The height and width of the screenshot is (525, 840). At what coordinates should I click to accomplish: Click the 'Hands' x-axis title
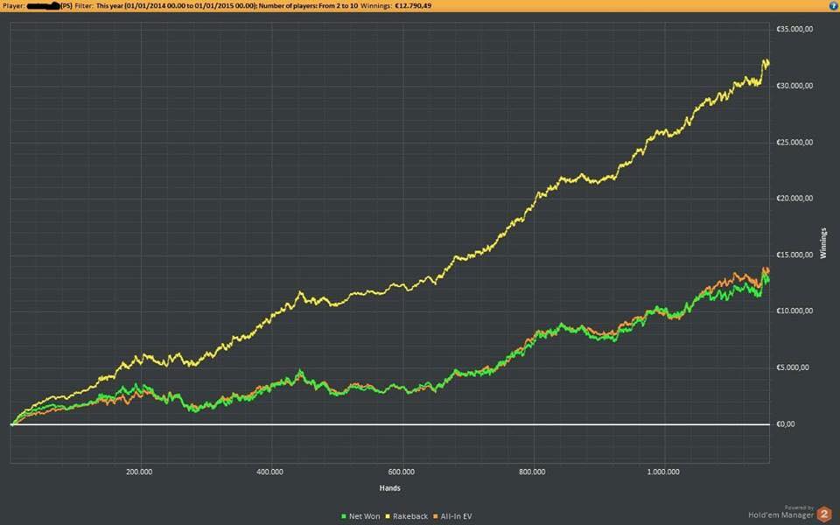click(x=390, y=487)
